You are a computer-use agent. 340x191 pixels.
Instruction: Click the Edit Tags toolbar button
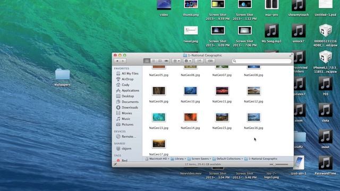[210, 61]
